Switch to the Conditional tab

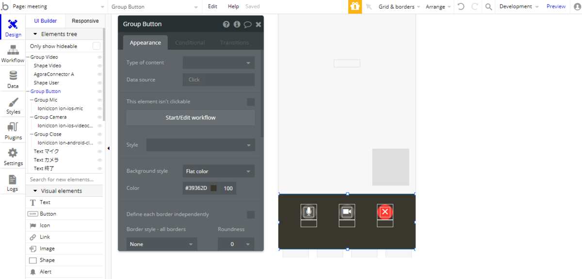tap(190, 43)
